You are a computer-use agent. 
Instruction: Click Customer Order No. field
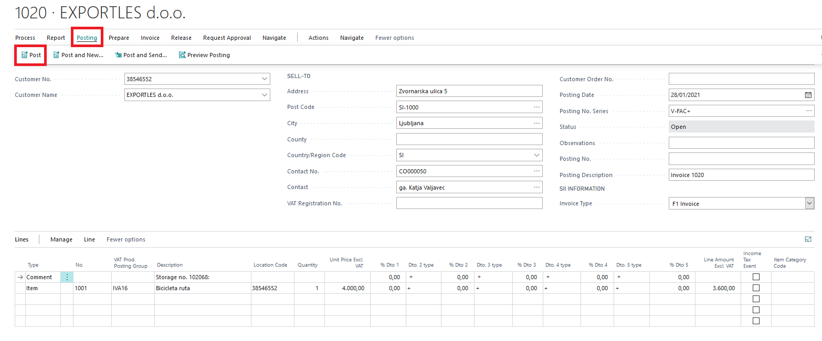click(x=741, y=79)
